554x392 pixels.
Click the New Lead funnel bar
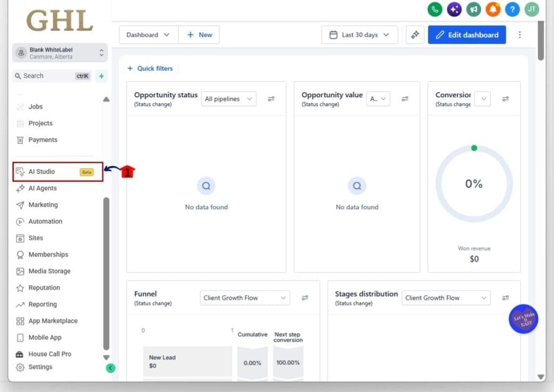tap(187, 361)
